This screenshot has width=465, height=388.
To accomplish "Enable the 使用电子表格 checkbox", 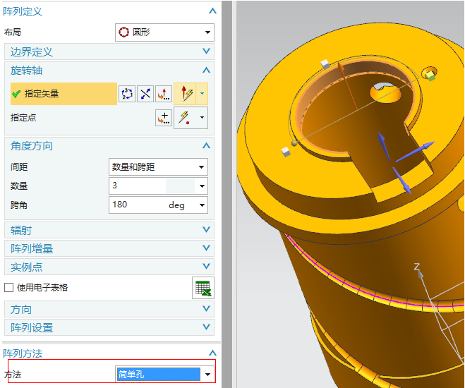I will 9,287.
